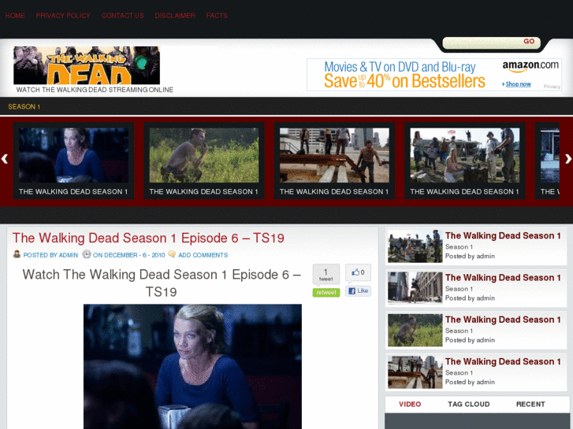
Task: Click the admin user icon beside Posted By
Action: click(17, 254)
